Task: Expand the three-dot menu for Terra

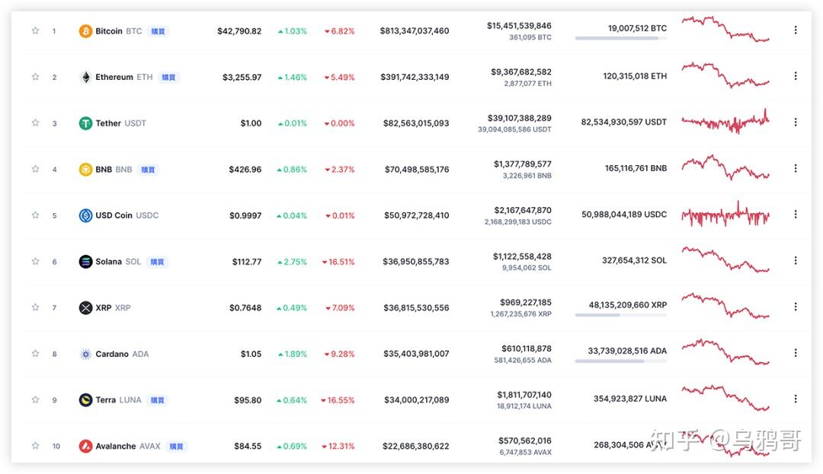Action: pyautogui.click(x=796, y=399)
